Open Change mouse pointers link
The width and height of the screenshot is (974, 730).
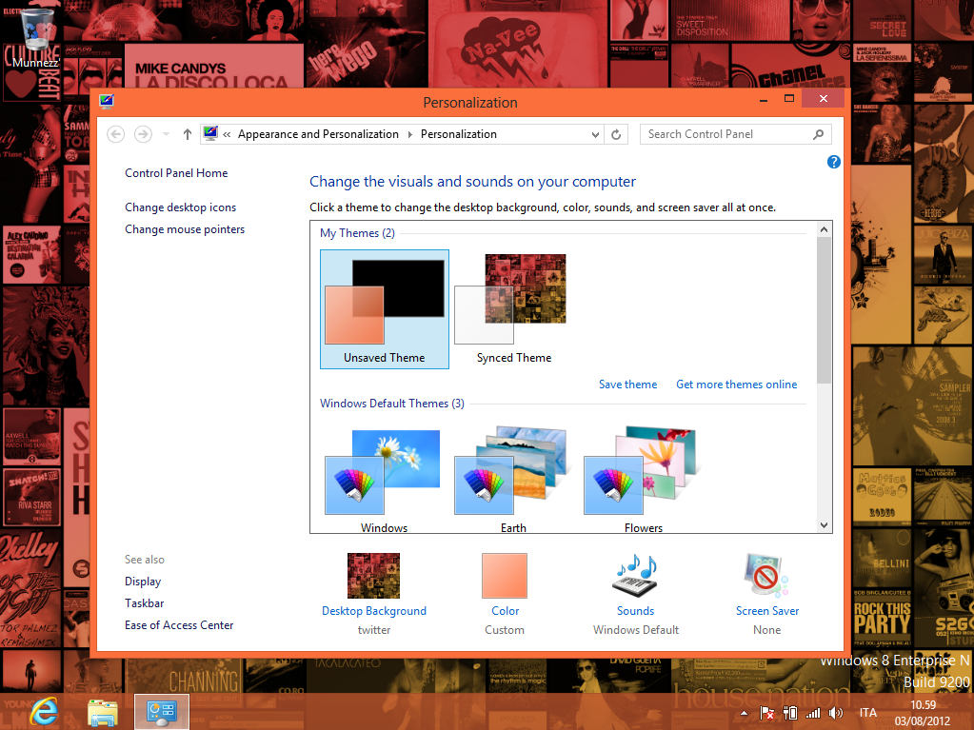click(185, 229)
